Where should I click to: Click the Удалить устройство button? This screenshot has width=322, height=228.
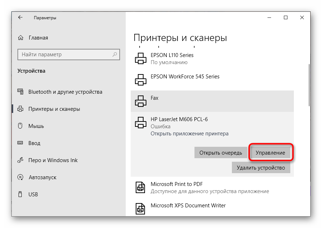coord(261,167)
